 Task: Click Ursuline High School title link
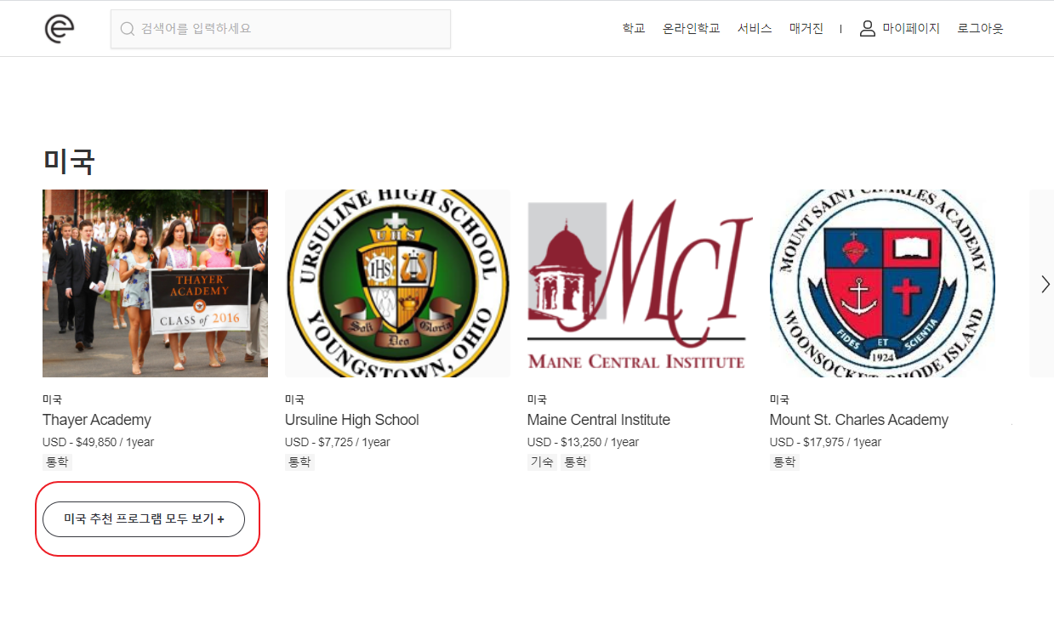[x=351, y=420]
